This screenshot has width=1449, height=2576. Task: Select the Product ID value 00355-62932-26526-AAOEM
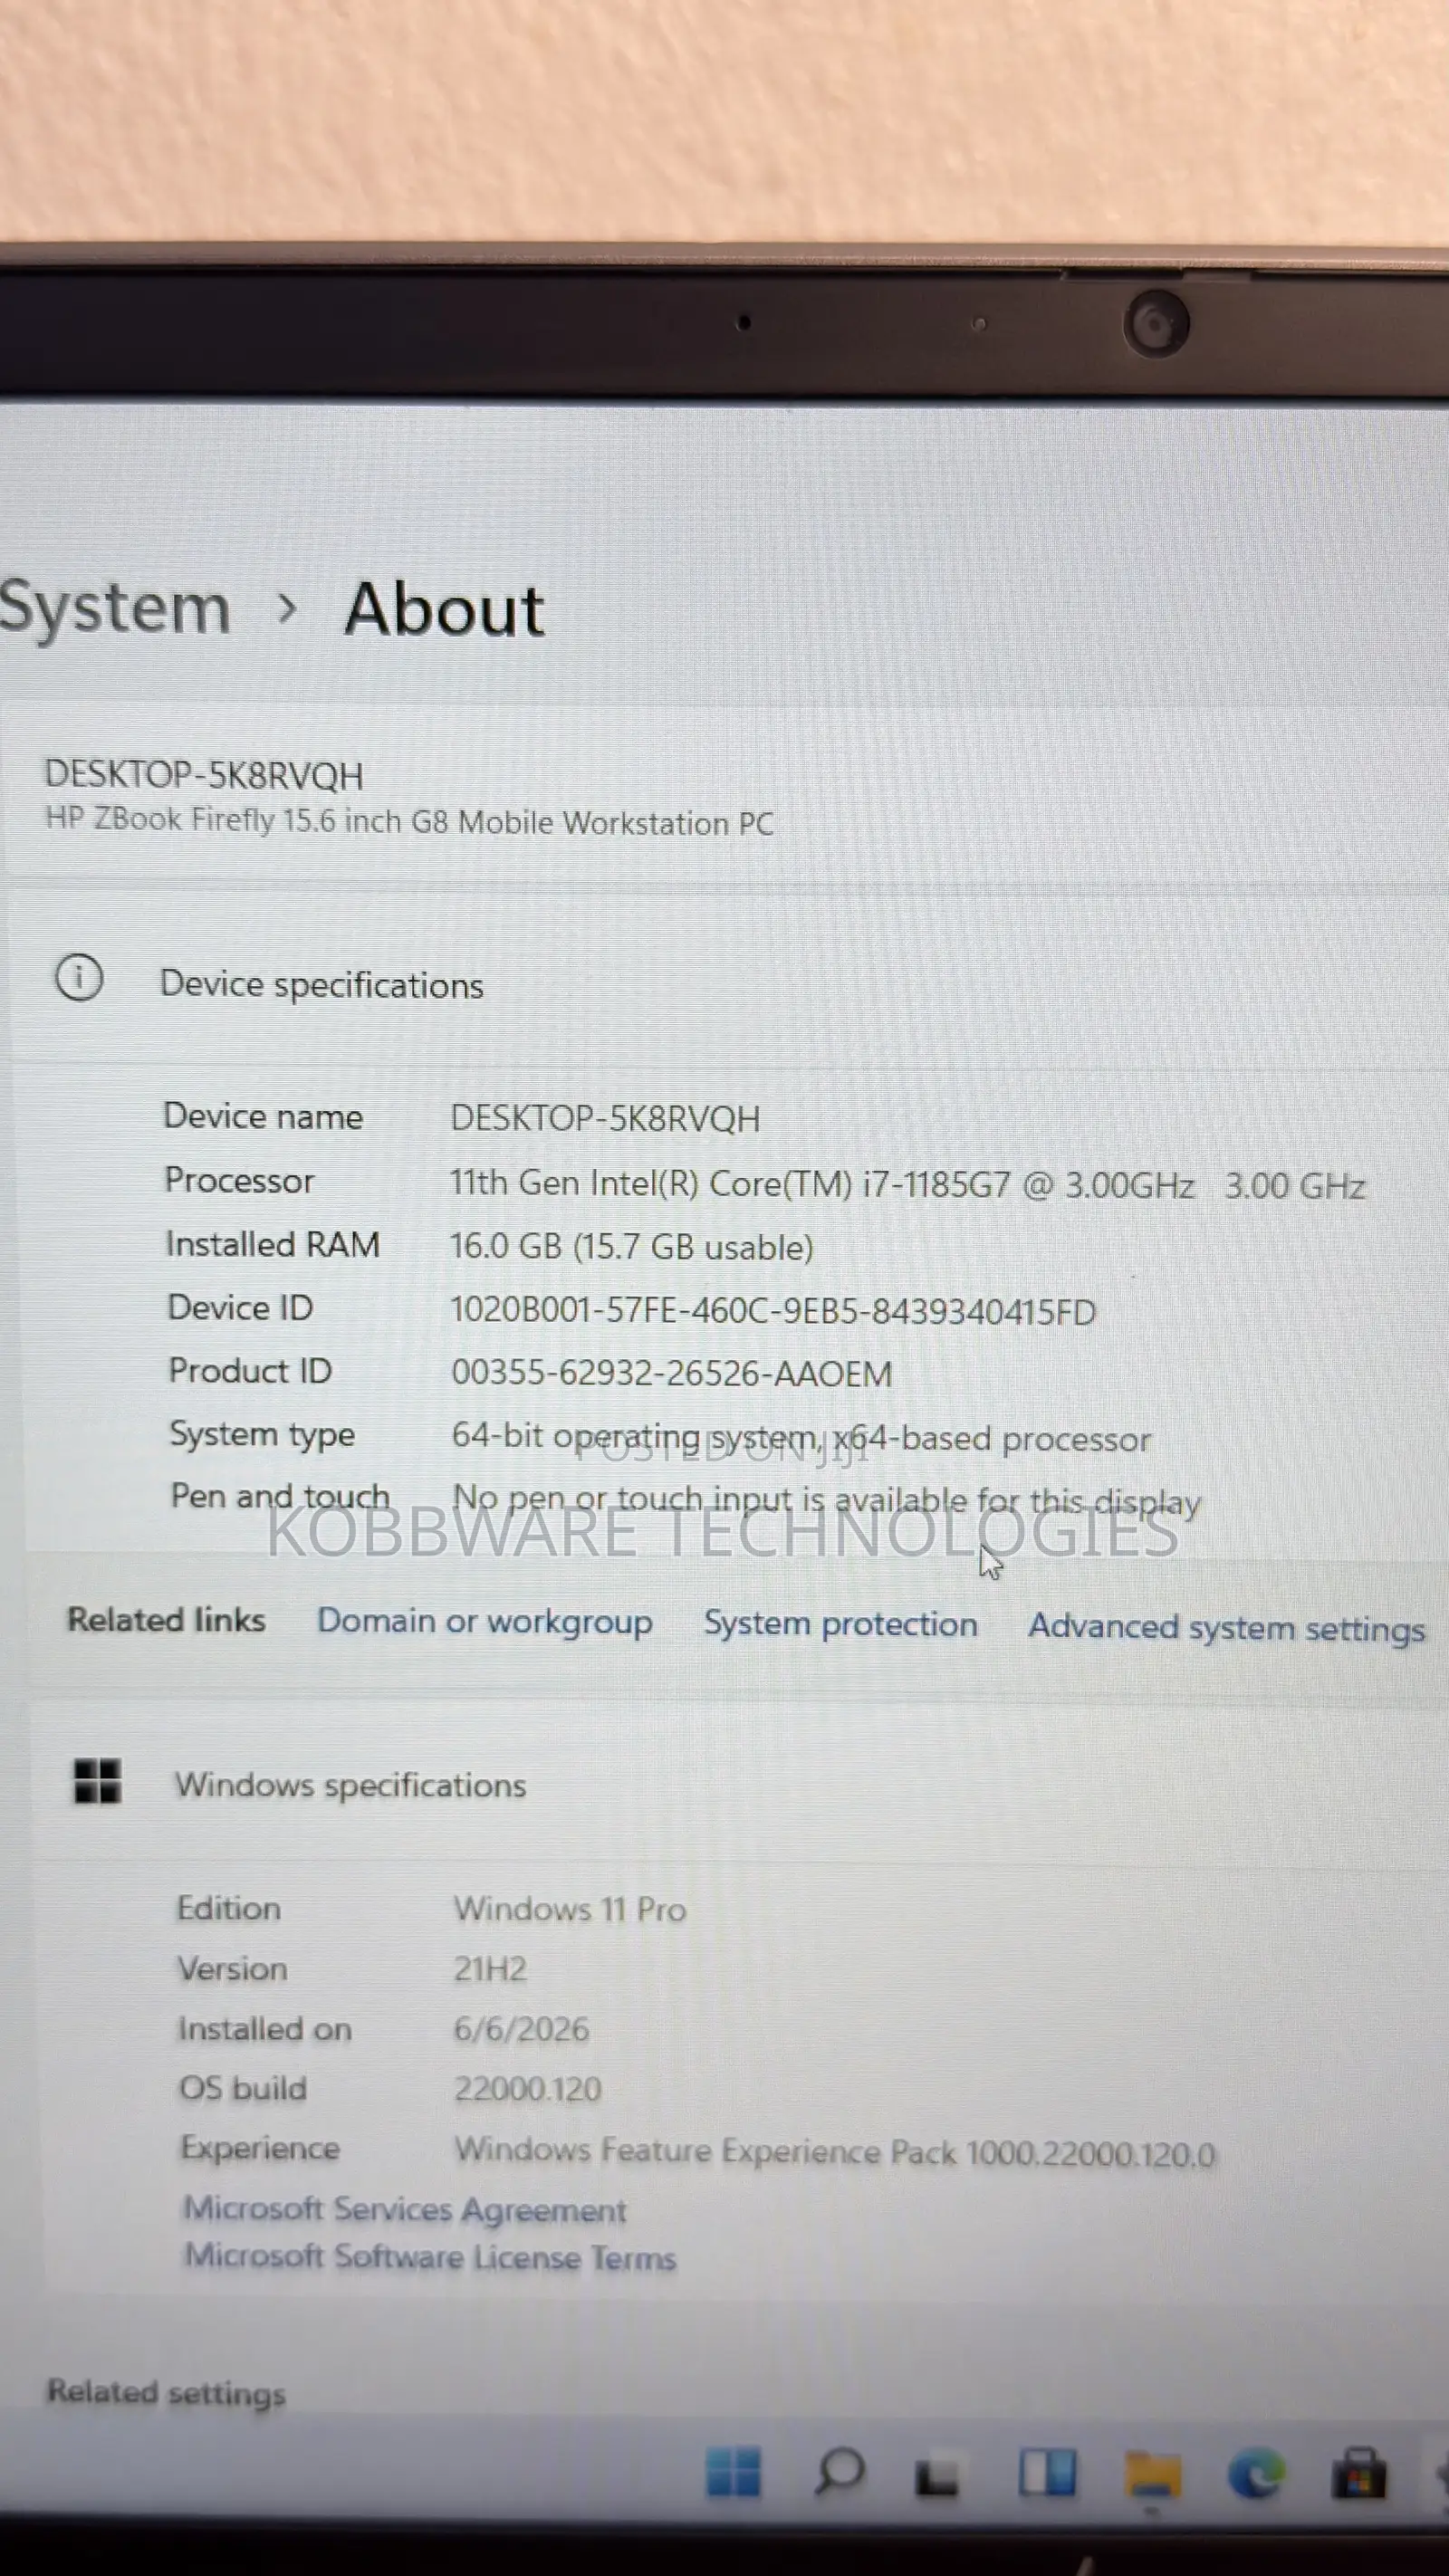pos(671,1374)
